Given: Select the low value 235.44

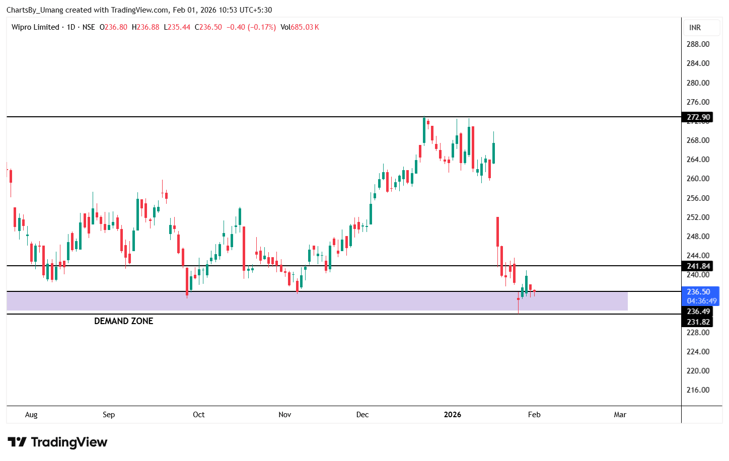Looking at the screenshot, I should 179,27.
